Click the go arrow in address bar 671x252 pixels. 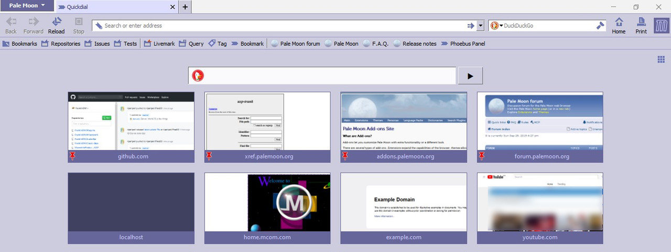click(x=471, y=26)
